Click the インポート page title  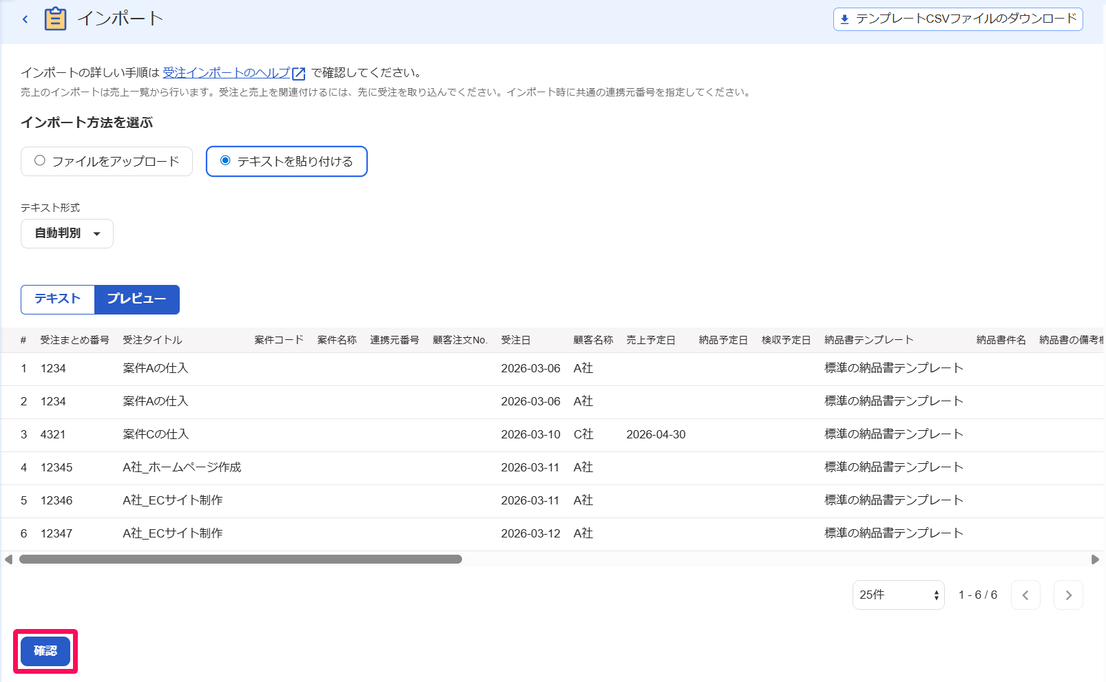coord(121,19)
